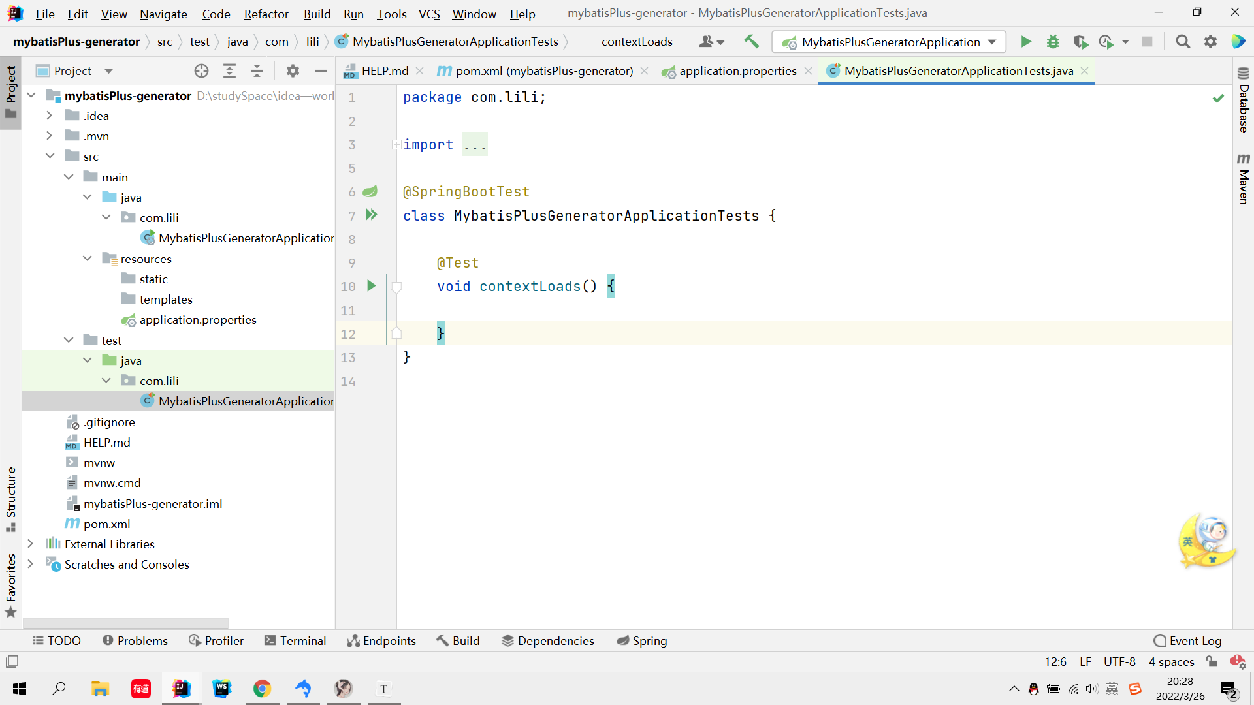Open IDE settings gear in toolbar
Screen dimensions: 1254x705
[1210, 42]
